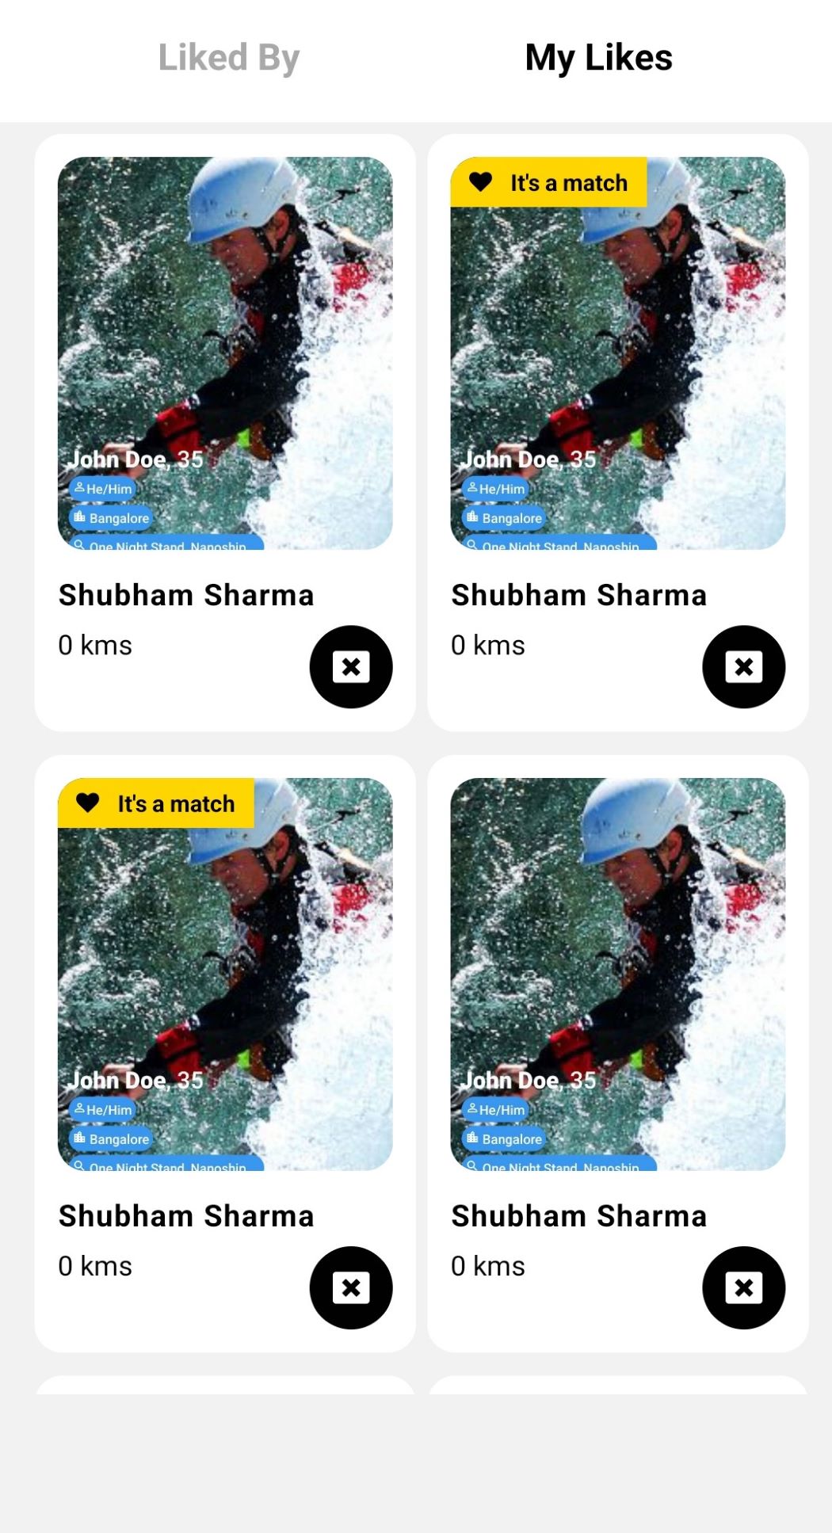Select the My Likes tab

[598, 58]
